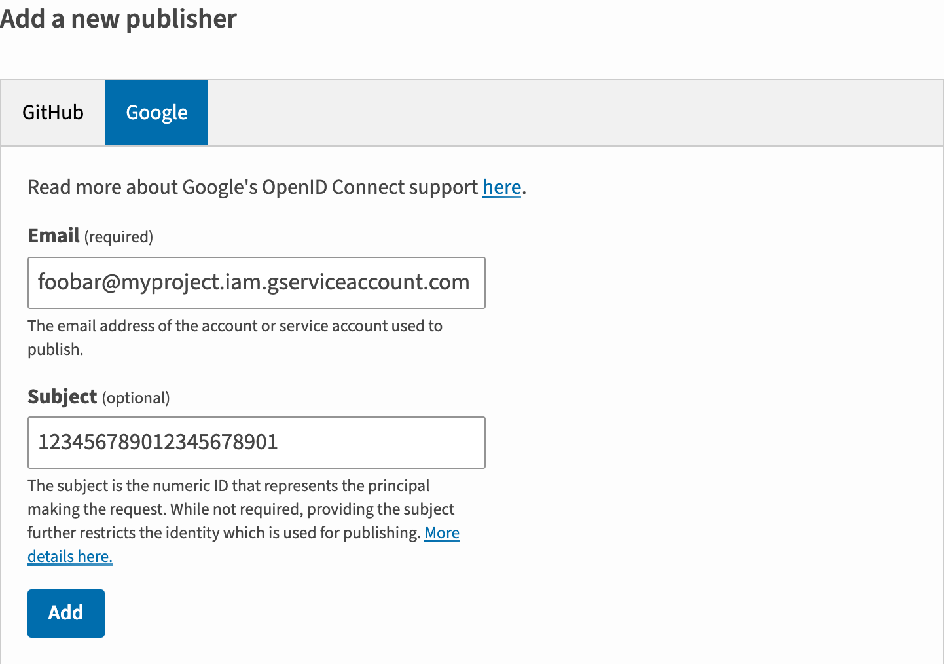Select the Google publisher tab
The height and width of the screenshot is (664, 944).
coord(156,113)
